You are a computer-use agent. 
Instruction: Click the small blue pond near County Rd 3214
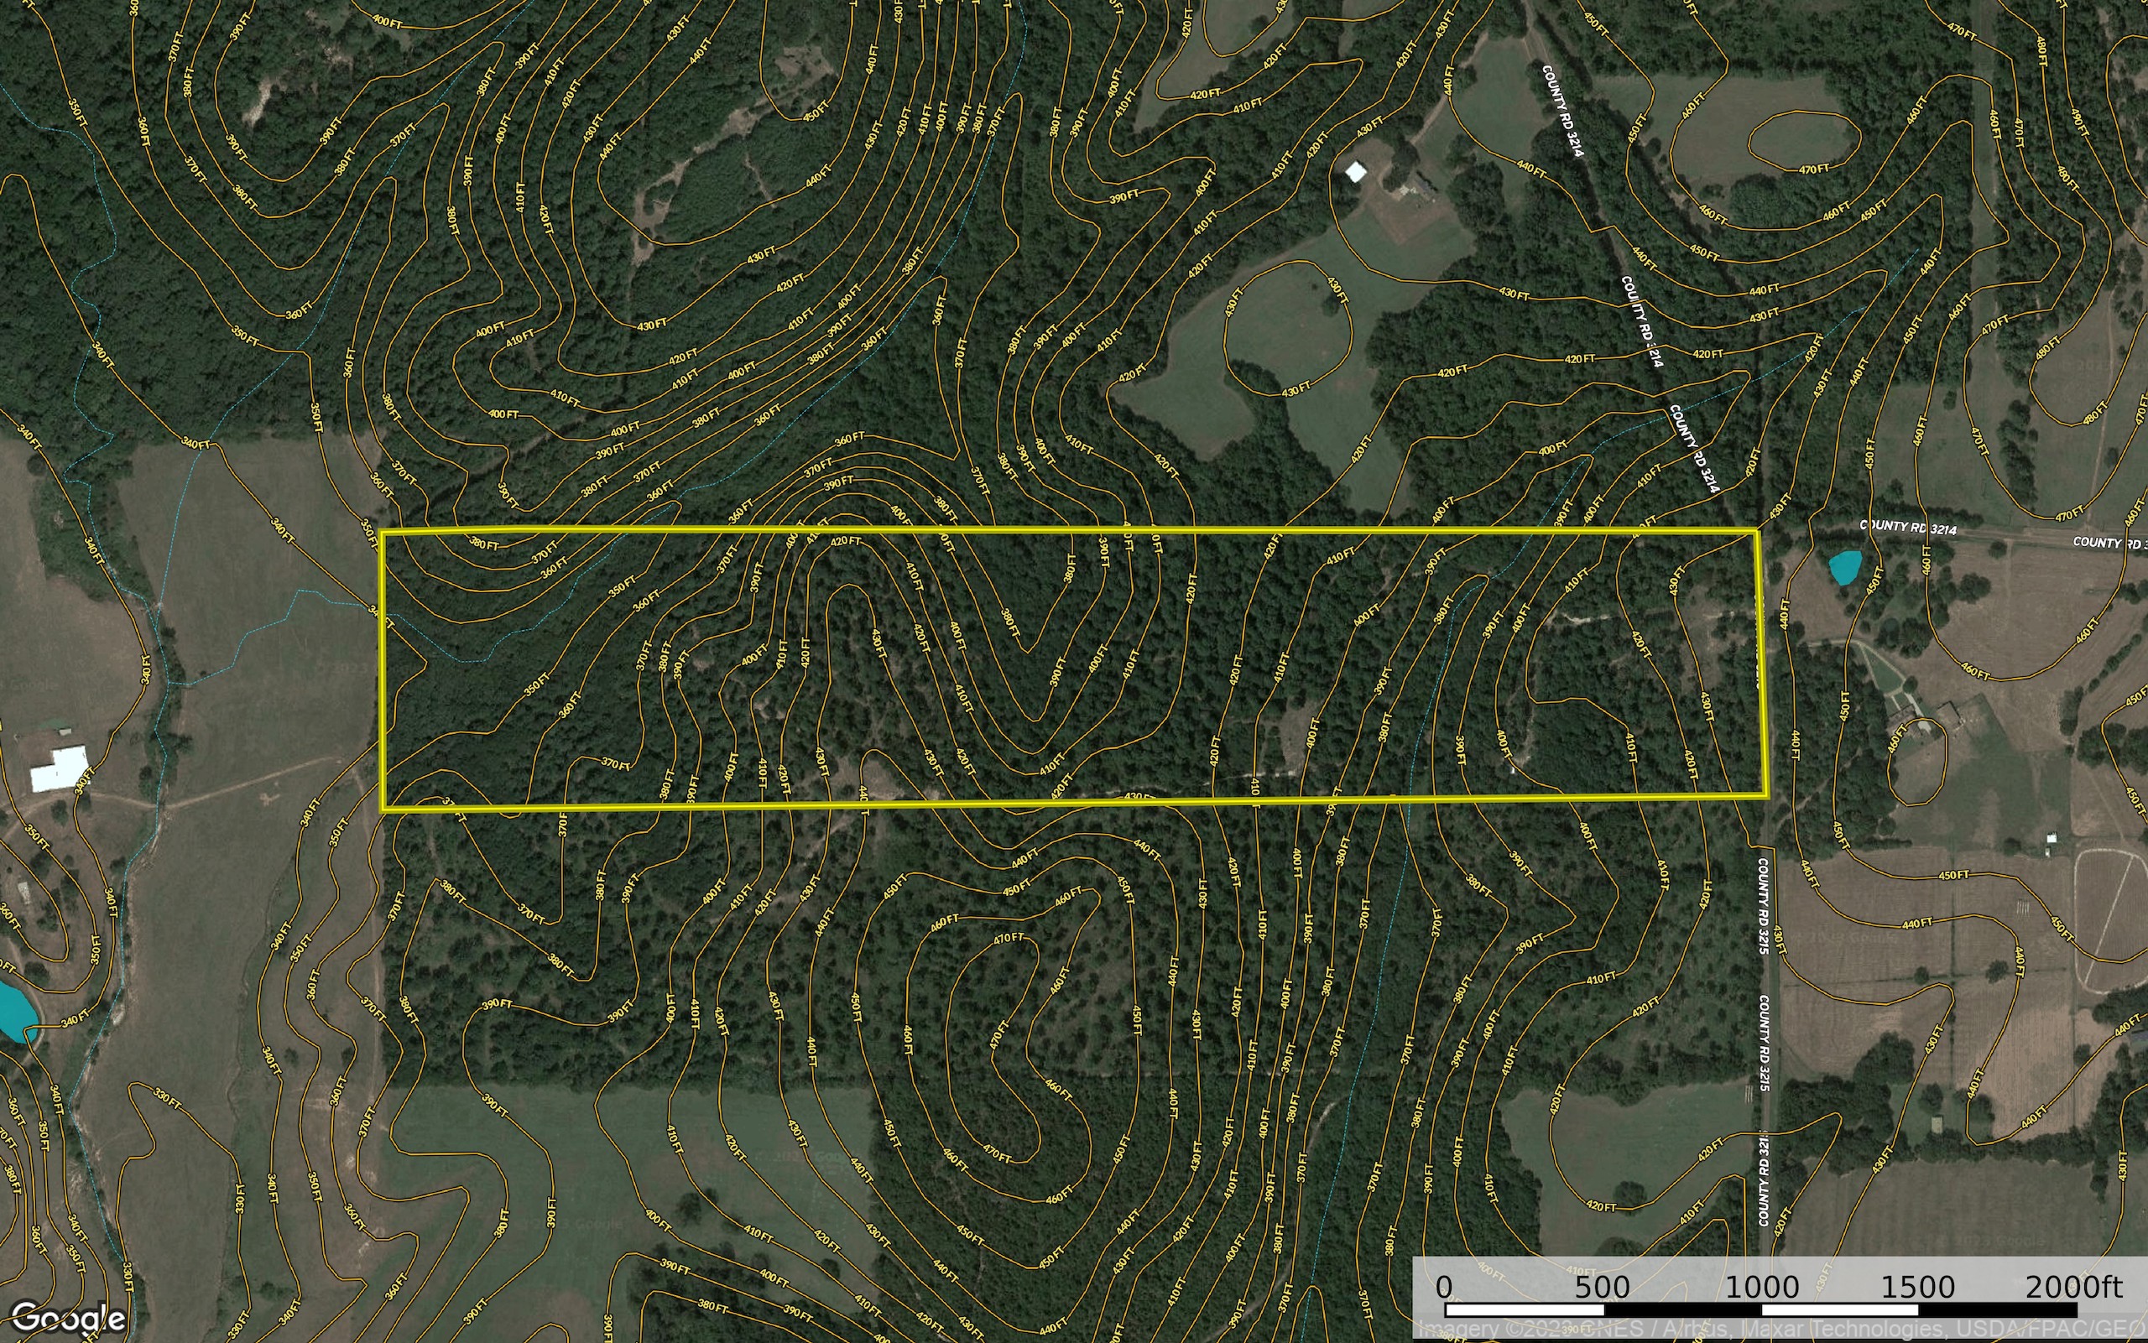click(1845, 567)
